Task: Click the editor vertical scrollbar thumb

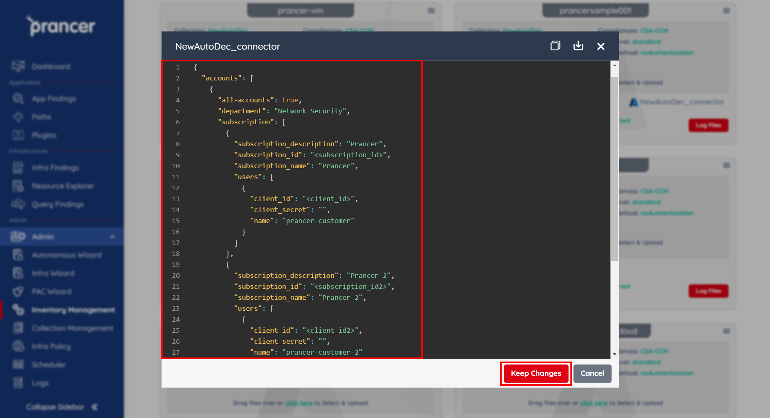Action: pyautogui.click(x=615, y=169)
